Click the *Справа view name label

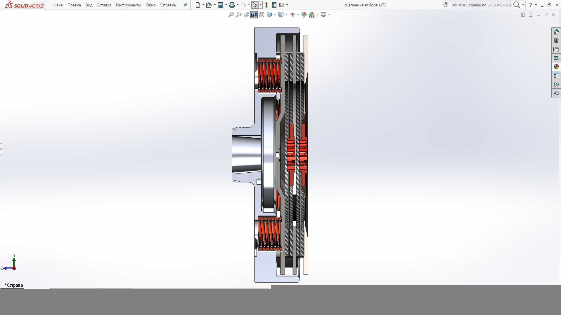coord(14,285)
